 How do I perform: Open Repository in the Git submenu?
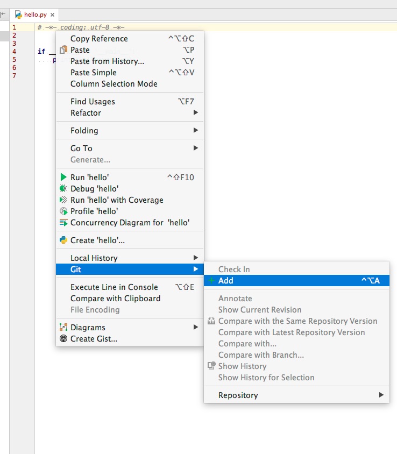point(296,395)
